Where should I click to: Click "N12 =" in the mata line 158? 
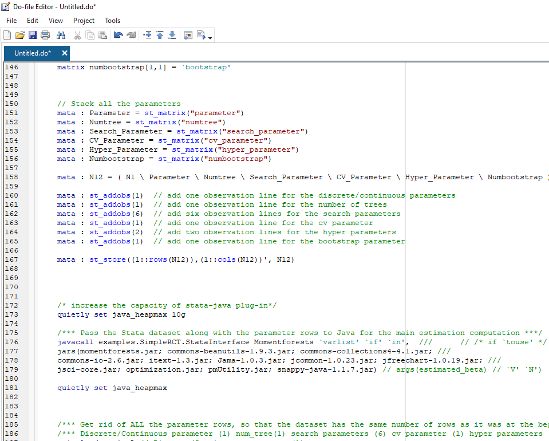click(x=101, y=177)
